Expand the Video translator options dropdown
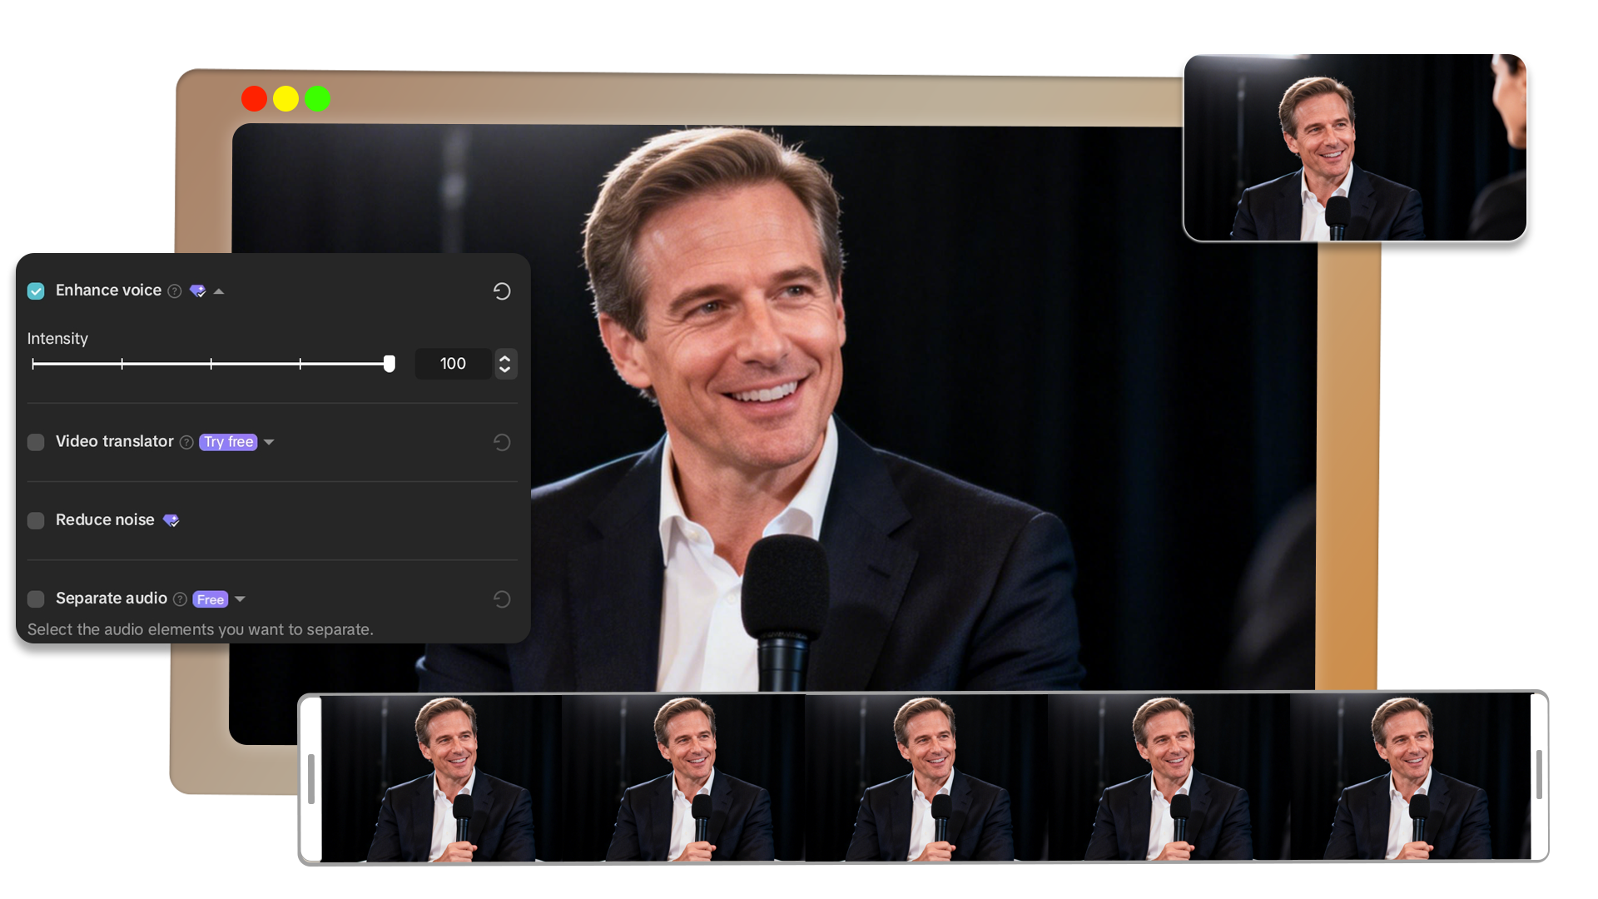 point(269,442)
